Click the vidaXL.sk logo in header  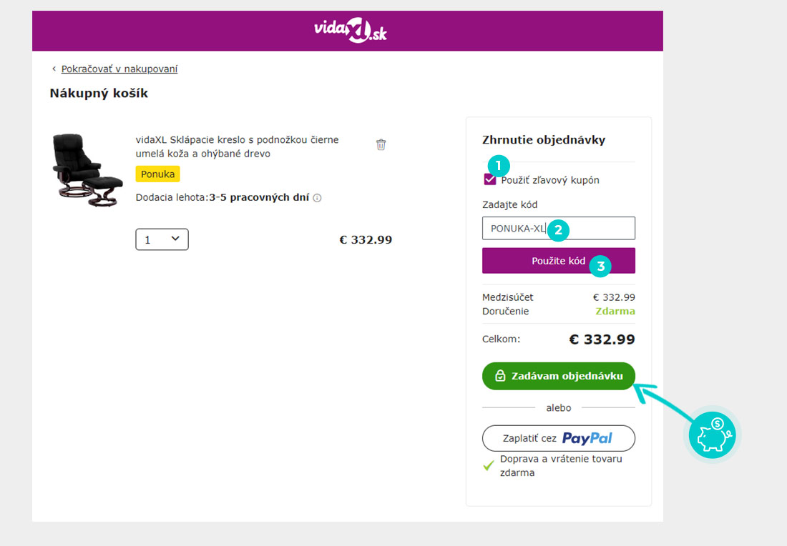(x=350, y=31)
